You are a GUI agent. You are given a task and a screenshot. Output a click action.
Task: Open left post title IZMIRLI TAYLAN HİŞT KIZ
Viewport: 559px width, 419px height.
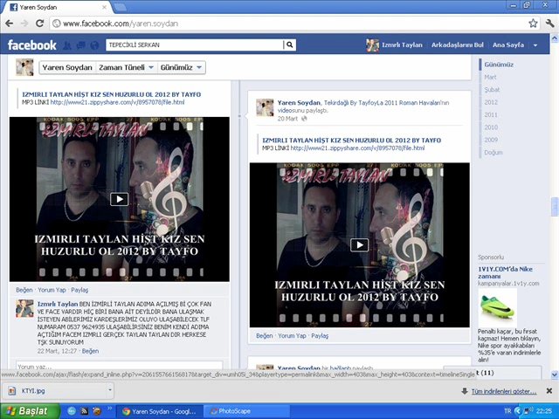(x=111, y=94)
